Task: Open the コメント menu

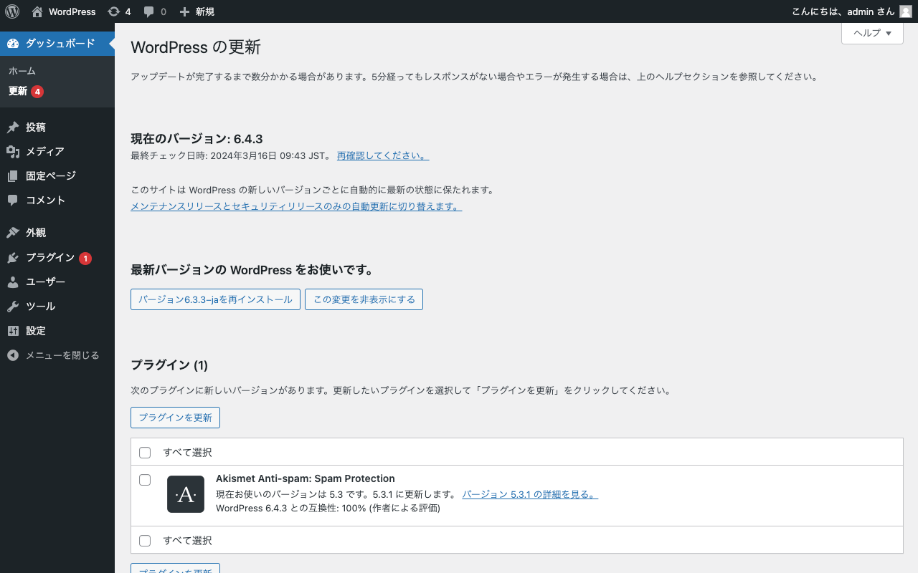Action: [57, 201]
